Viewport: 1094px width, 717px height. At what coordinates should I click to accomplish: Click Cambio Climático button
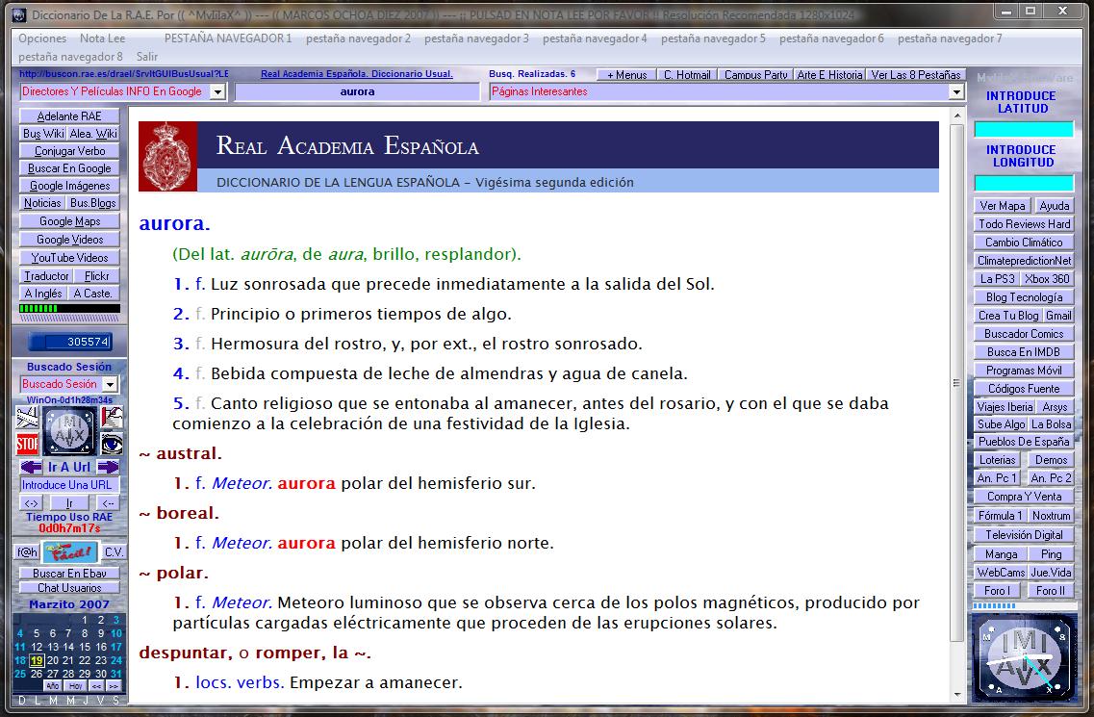[1024, 243]
